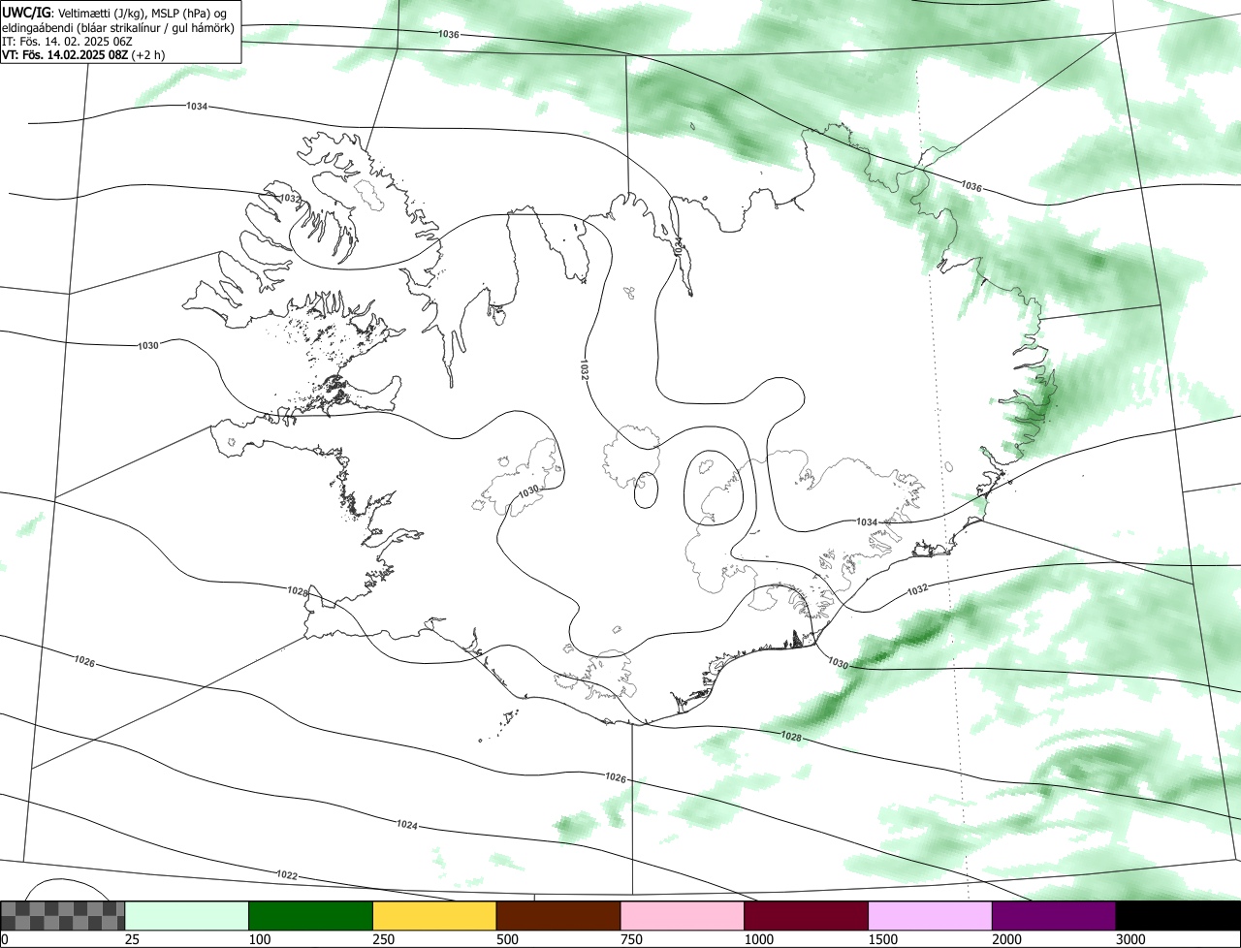The image size is (1241, 948).
Task: Select the legend value '3000'
Action: pos(1130,939)
